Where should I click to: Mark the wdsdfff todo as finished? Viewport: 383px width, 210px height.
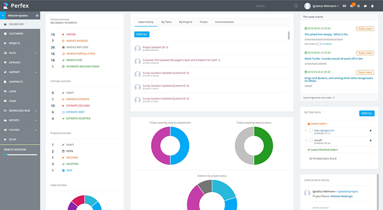point(311,140)
